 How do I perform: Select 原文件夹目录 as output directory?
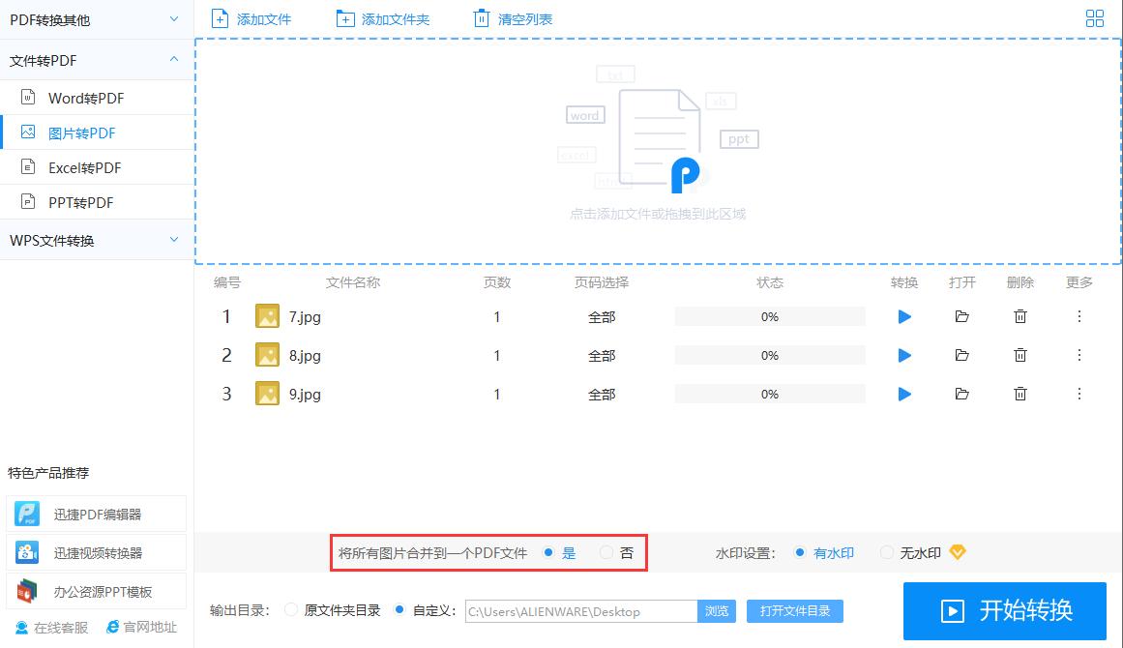pyautogui.click(x=290, y=610)
